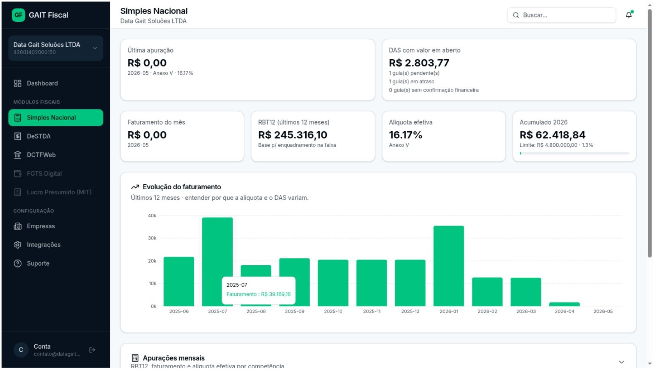Screen dimensions: 653x370
Task: Click the '1 guia(s) pendente(s)' text
Action: click(x=414, y=73)
